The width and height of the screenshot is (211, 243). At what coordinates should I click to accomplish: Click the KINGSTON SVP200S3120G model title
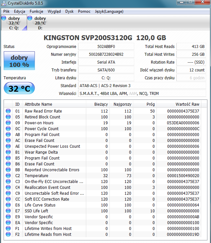coord(105,38)
